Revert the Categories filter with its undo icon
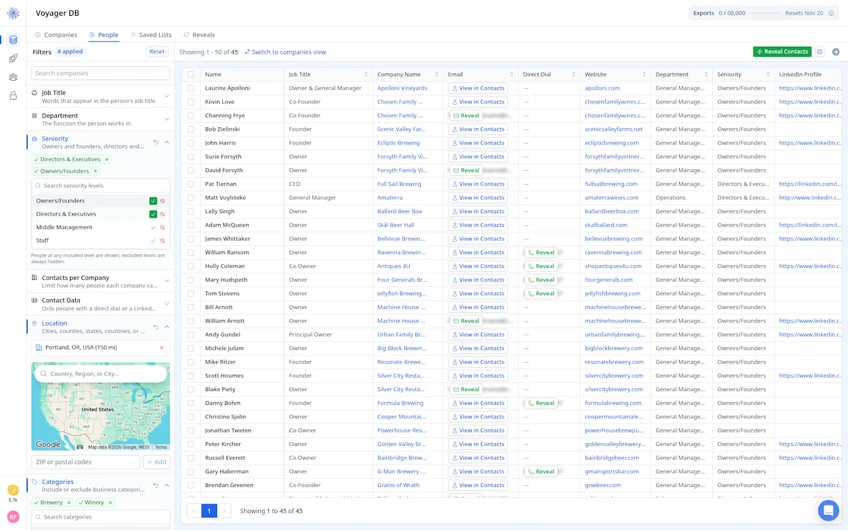The height and width of the screenshot is (530, 848). point(156,485)
